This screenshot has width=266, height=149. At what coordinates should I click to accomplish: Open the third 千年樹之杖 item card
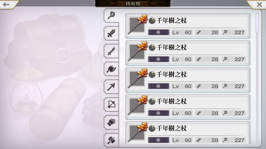coord(188,80)
